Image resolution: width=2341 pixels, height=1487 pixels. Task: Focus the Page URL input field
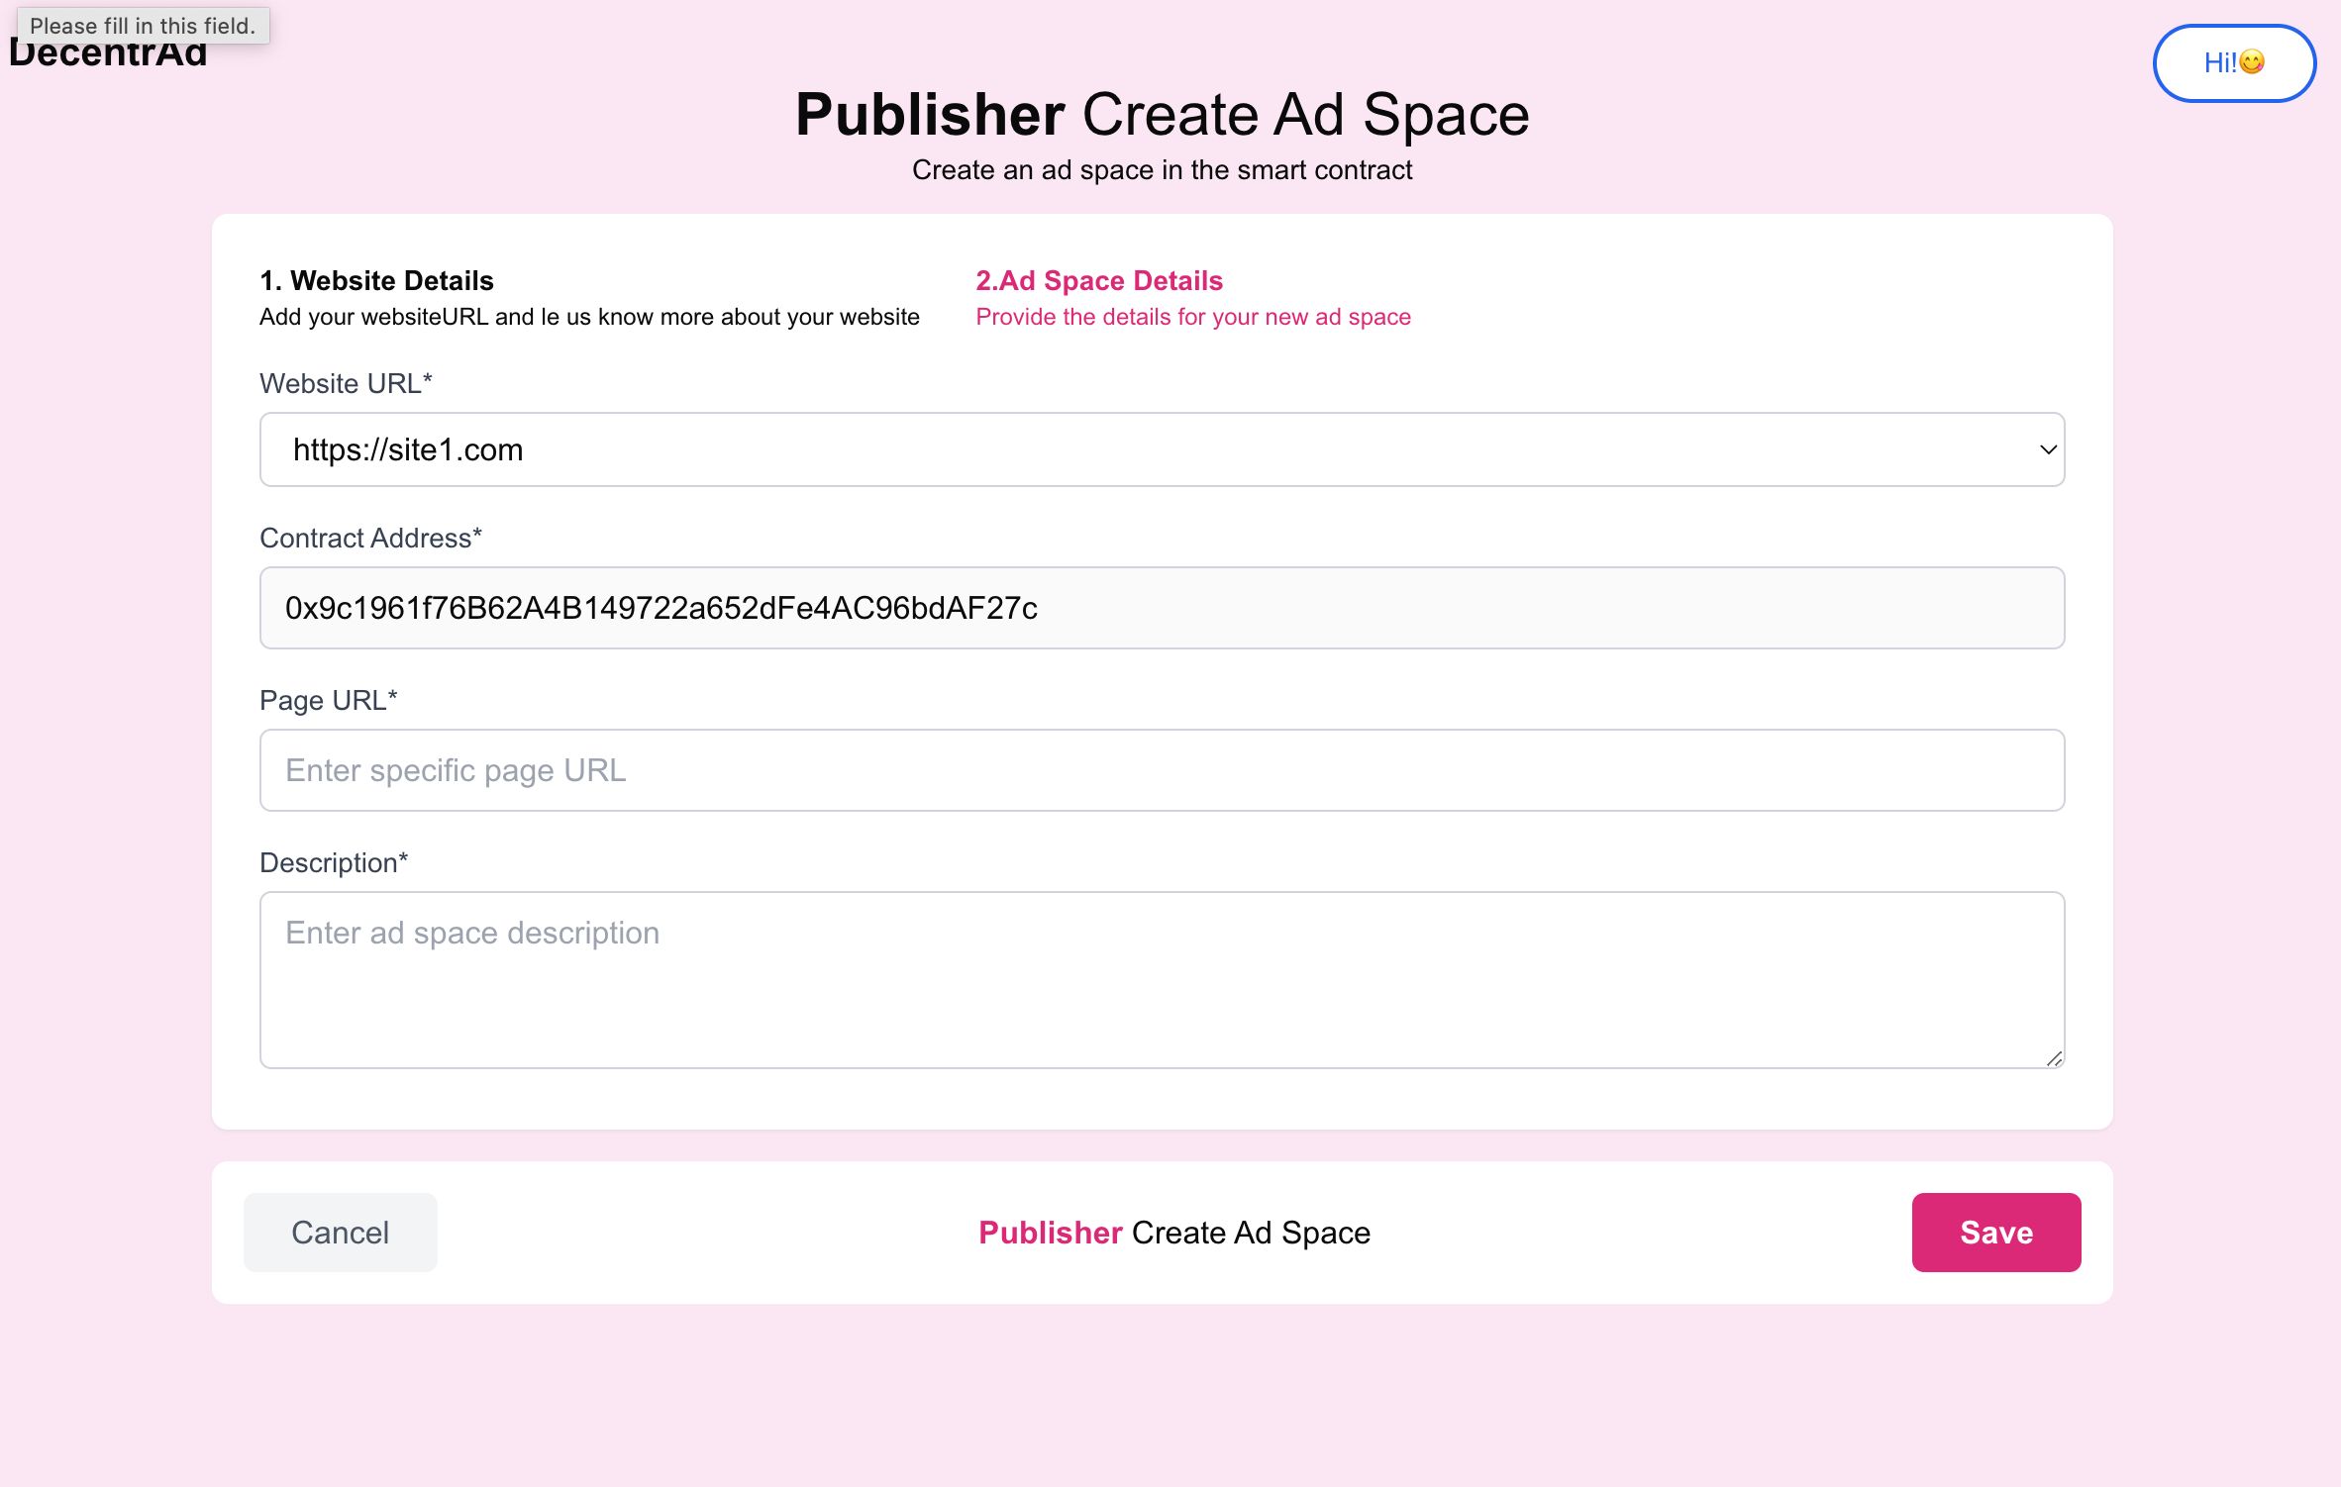pos(1162,770)
